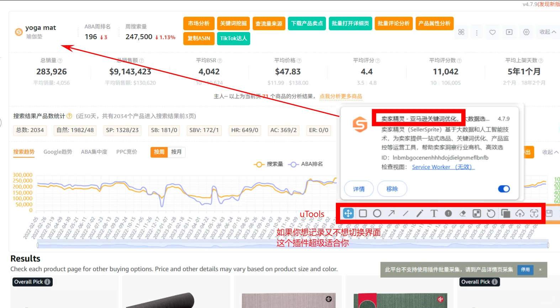Click the 下载产品卖点 button

coord(307,23)
